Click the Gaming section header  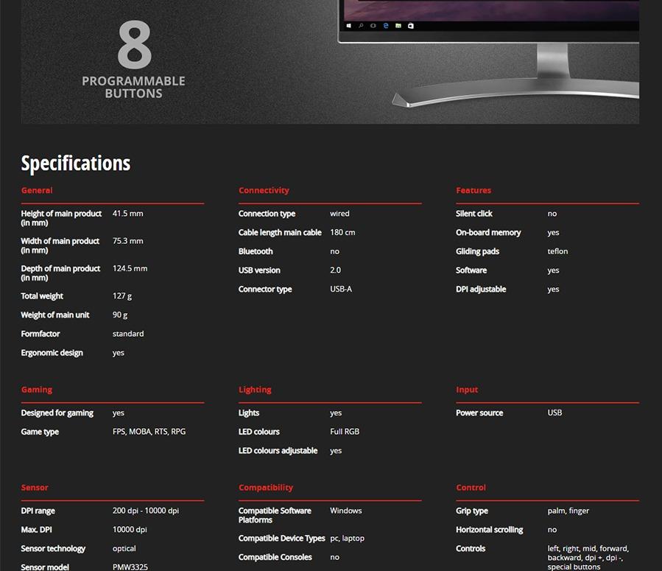click(37, 390)
